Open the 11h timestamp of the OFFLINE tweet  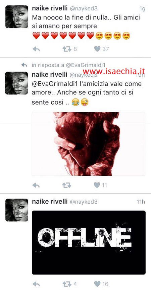[141, 202]
